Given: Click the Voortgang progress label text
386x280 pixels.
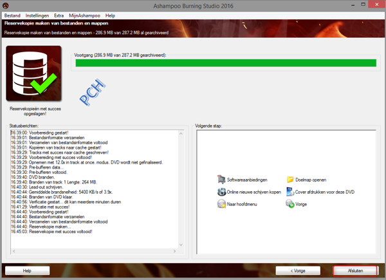Looking at the screenshot, I should pos(120,55).
